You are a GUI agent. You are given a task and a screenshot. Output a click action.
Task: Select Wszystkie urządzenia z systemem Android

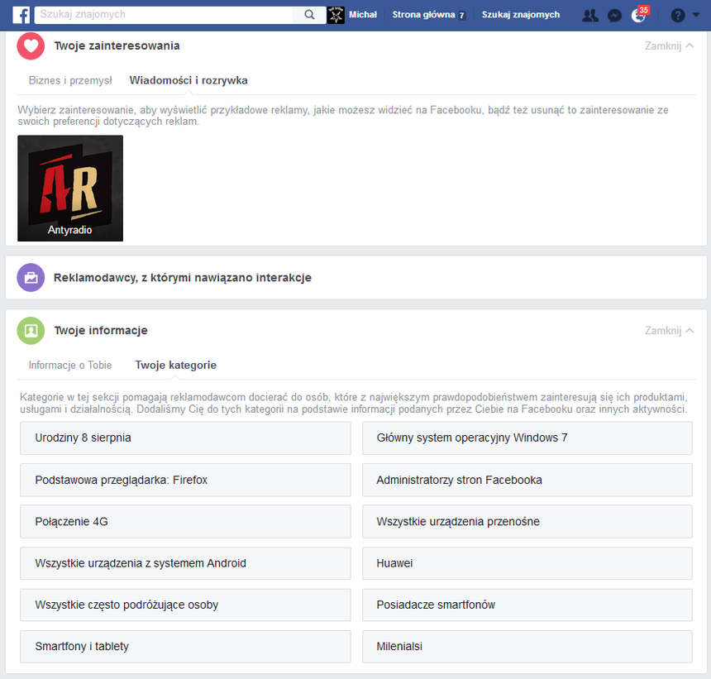185,563
